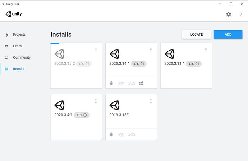Switch to the Community section
This screenshot has height=161, width=248.
(x=22, y=58)
